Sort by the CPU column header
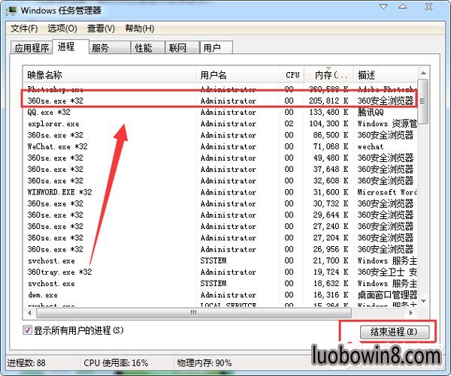 click(x=292, y=75)
